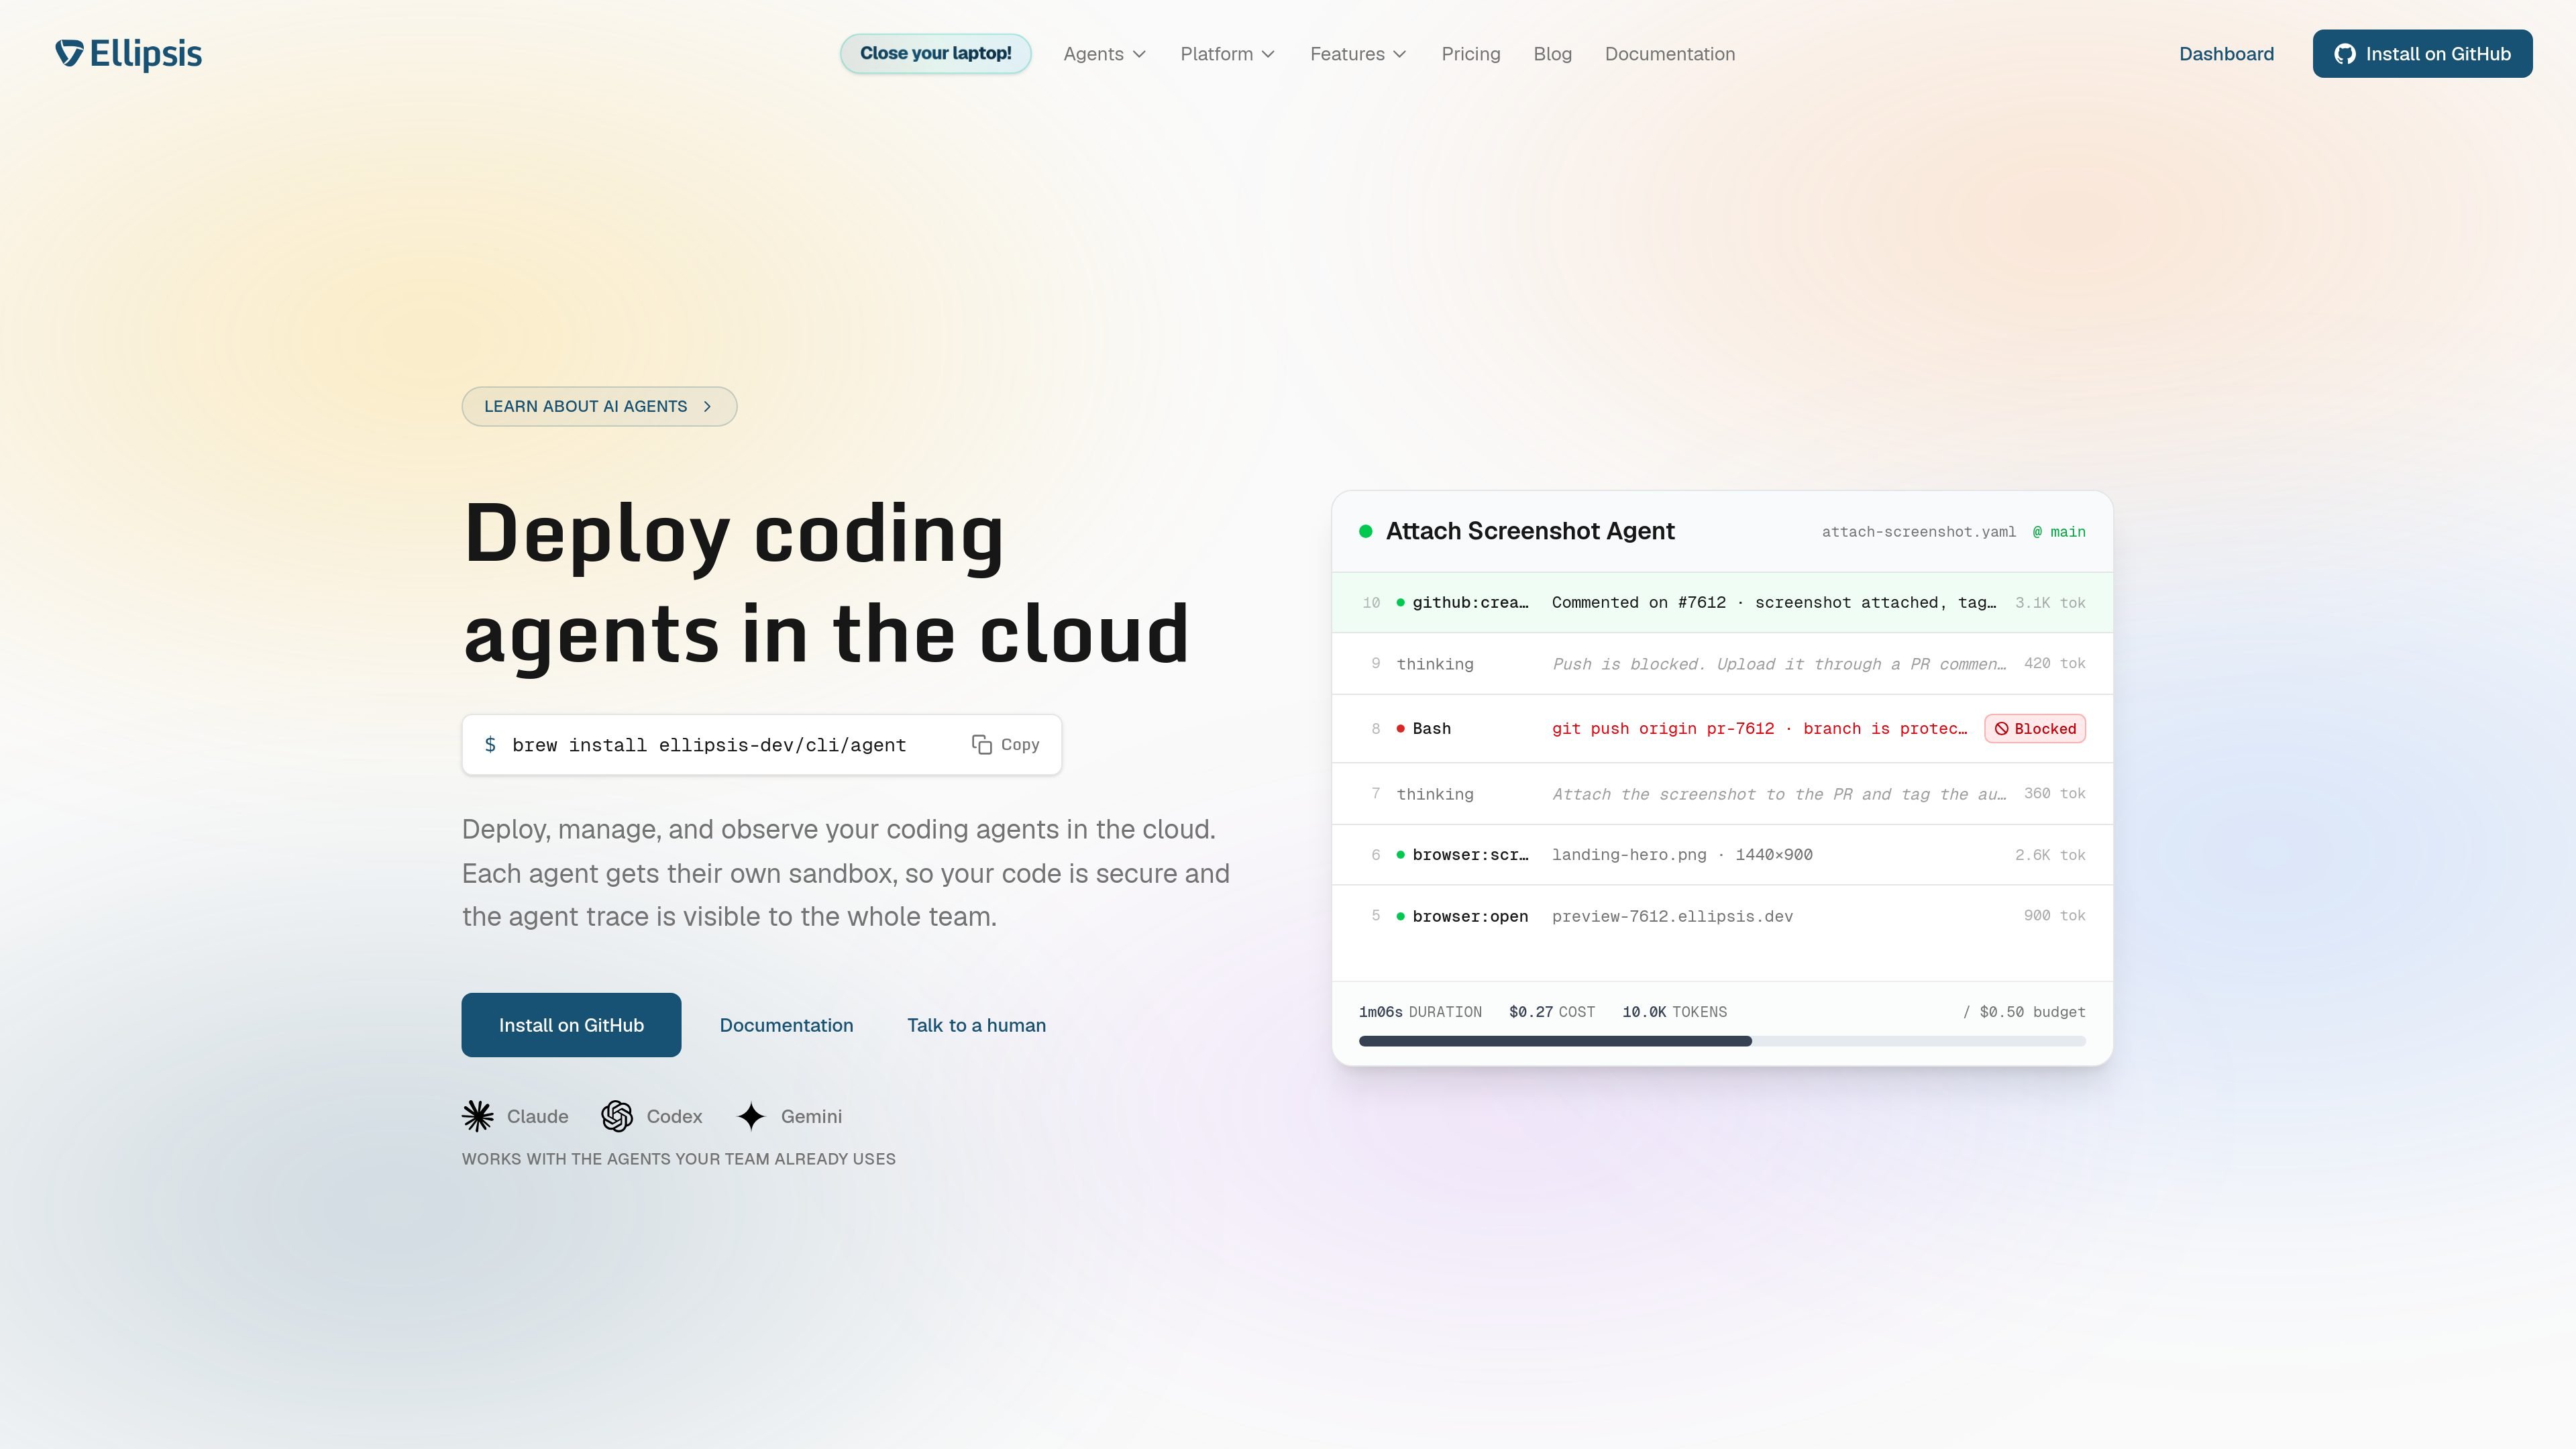Screen dimensions: 2576x1449
Task: Select the browser:open preview-7612 row
Action: pyautogui.click(x=1722, y=916)
